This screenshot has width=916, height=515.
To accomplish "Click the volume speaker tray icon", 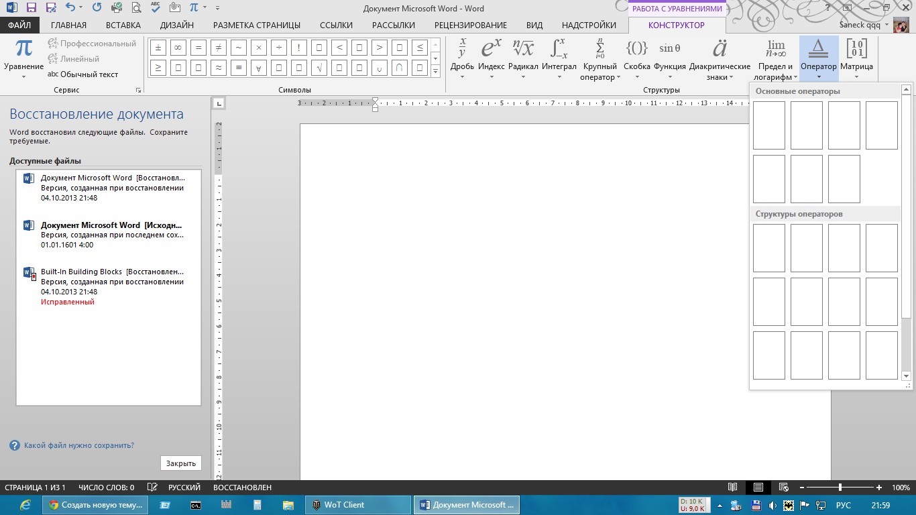I will click(772, 506).
